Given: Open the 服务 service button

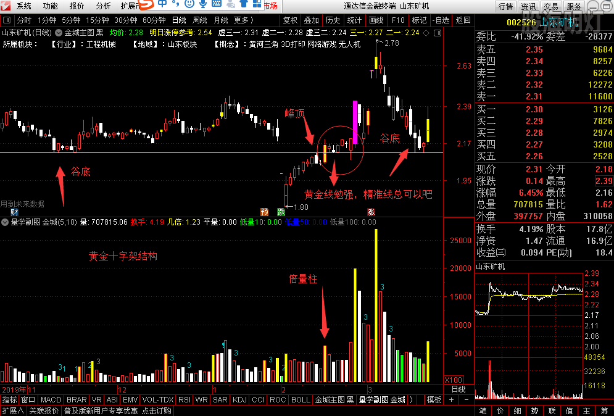Looking at the screenshot, I should [574, 7].
